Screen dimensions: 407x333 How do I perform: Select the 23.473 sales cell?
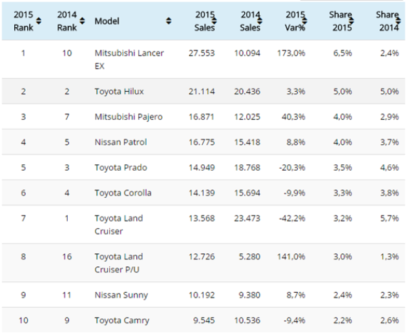(247, 218)
